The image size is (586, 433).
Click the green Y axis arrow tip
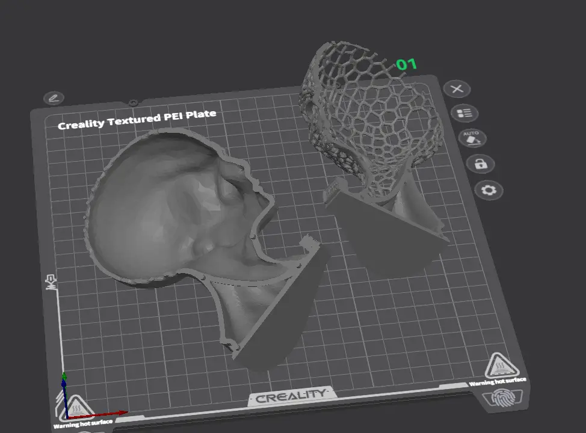64,375
